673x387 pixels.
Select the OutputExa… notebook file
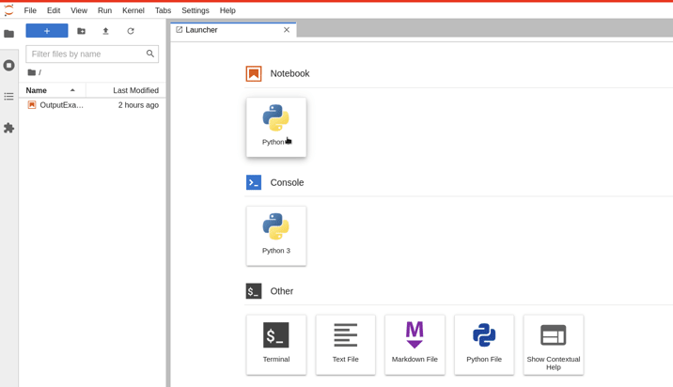(92, 105)
